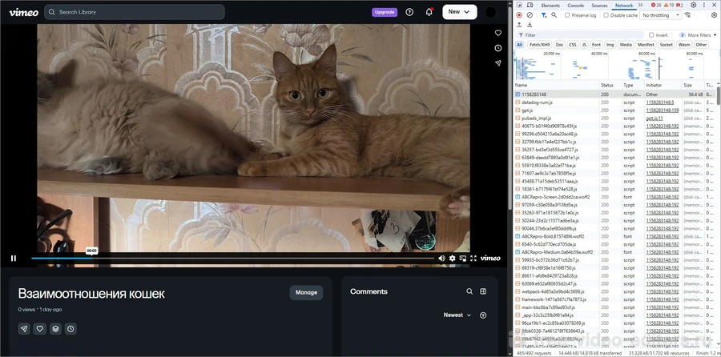
Task: Show the 19 warnings counter
Action: pyautogui.click(x=669, y=6)
